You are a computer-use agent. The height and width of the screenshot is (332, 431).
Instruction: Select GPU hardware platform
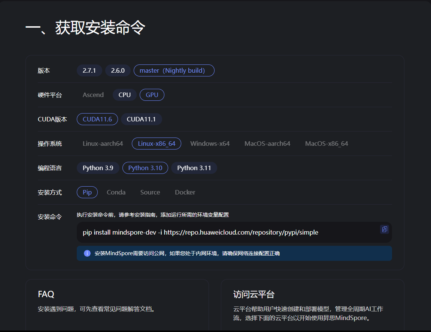[152, 95]
